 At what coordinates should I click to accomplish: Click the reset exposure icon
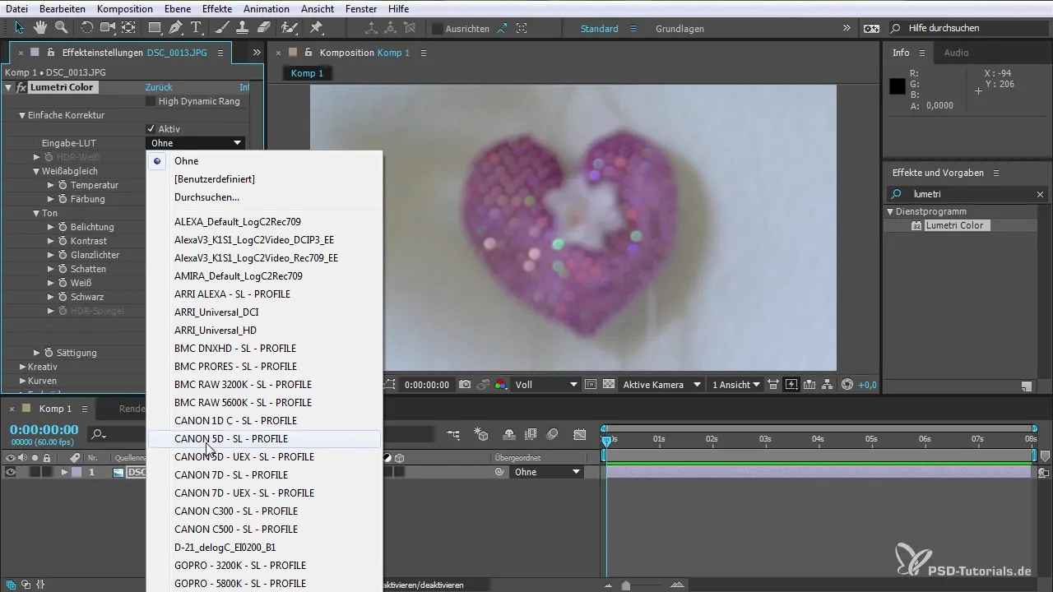(847, 385)
